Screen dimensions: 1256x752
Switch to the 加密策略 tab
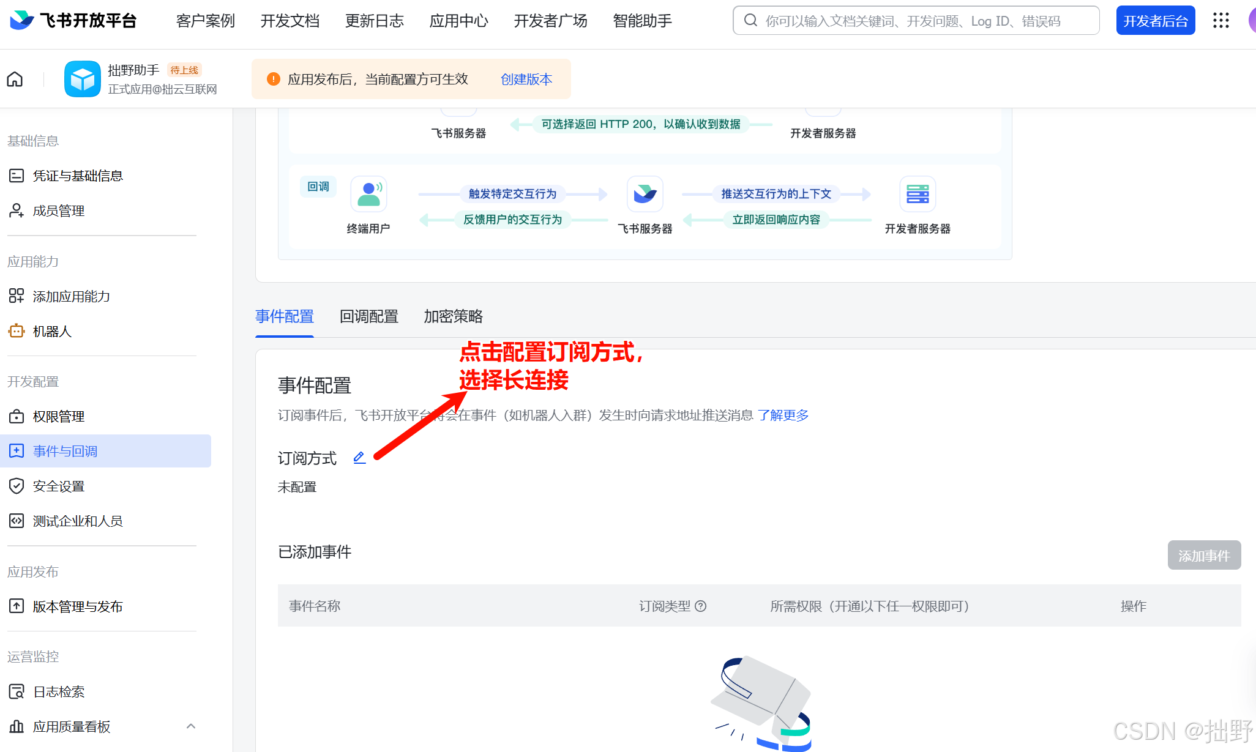[x=453, y=316]
